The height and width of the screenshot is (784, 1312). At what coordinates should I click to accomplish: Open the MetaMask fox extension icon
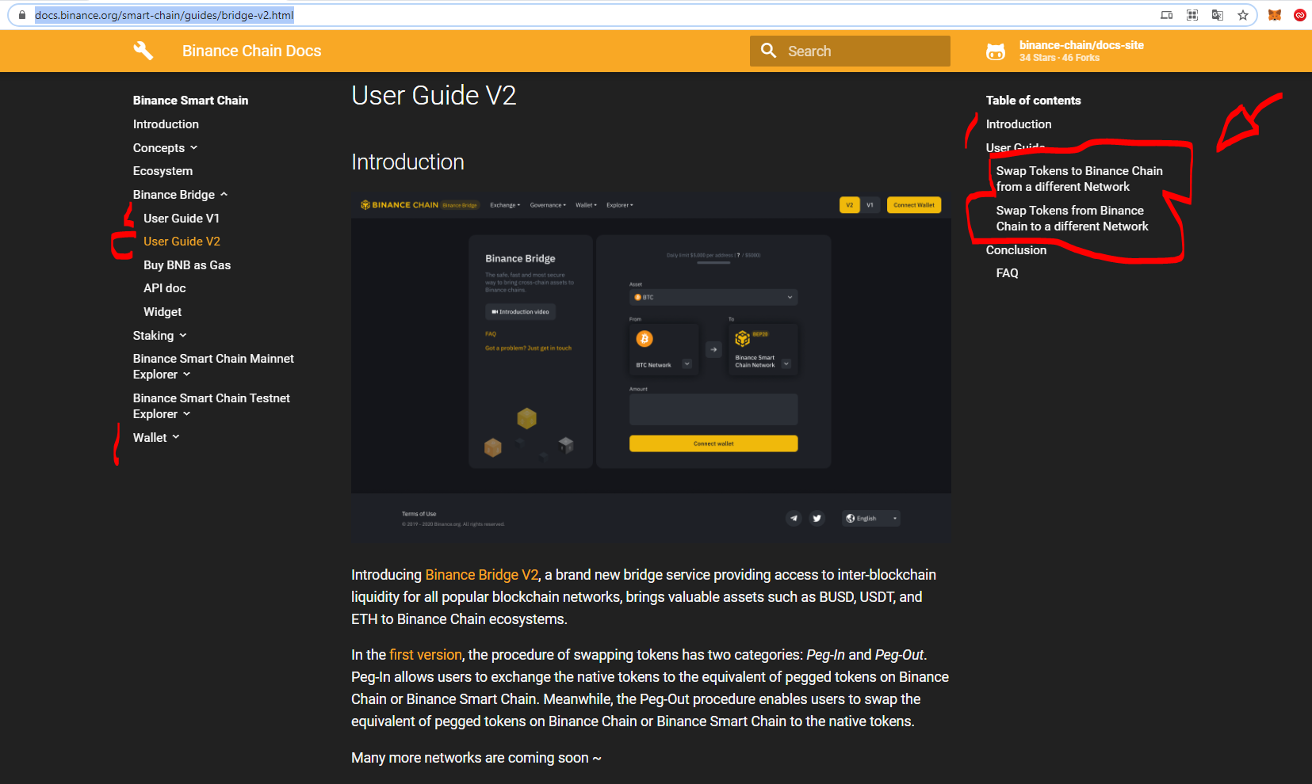(x=1275, y=15)
